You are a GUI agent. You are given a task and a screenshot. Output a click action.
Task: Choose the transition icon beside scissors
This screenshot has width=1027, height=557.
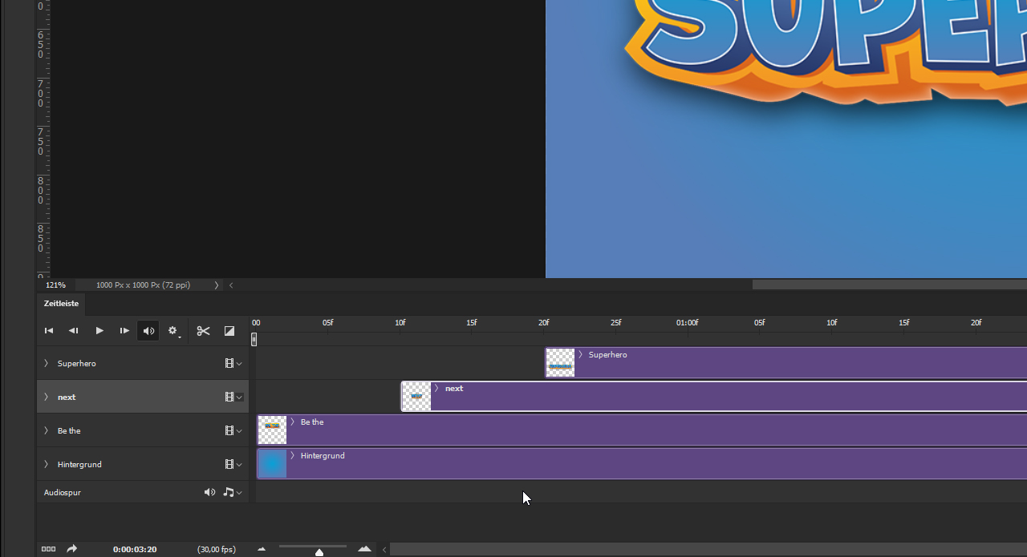point(229,331)
